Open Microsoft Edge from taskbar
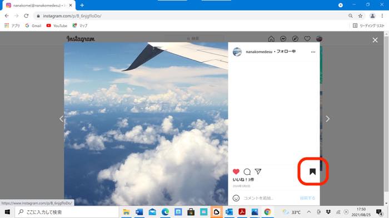This screenshot has height=218, width=389. (165, 212)
